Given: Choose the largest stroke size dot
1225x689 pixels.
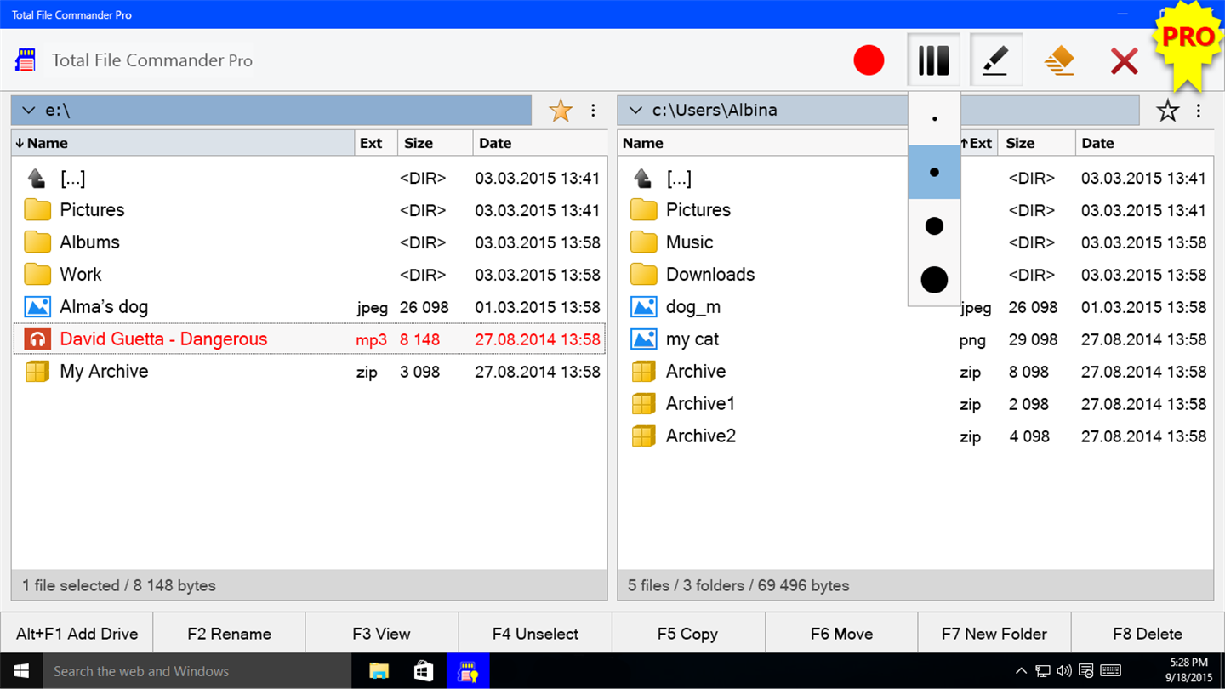Looking at the screenshot, I should tap(934, 279).
